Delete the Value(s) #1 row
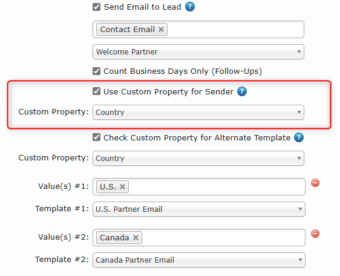 [x=315, y=183]
